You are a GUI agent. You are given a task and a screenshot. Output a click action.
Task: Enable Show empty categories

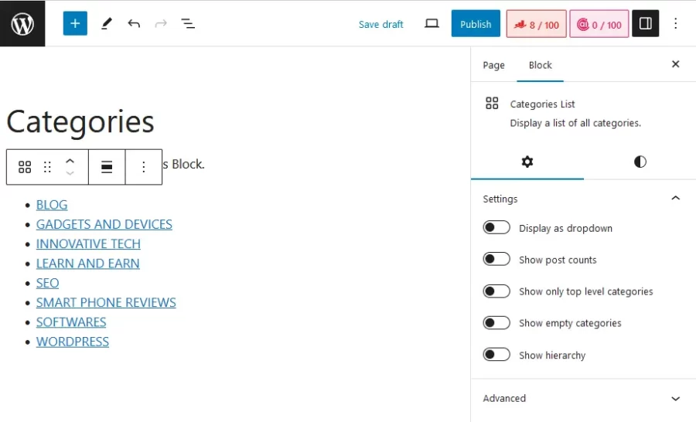pyautogui.click(x=496, y=322)
